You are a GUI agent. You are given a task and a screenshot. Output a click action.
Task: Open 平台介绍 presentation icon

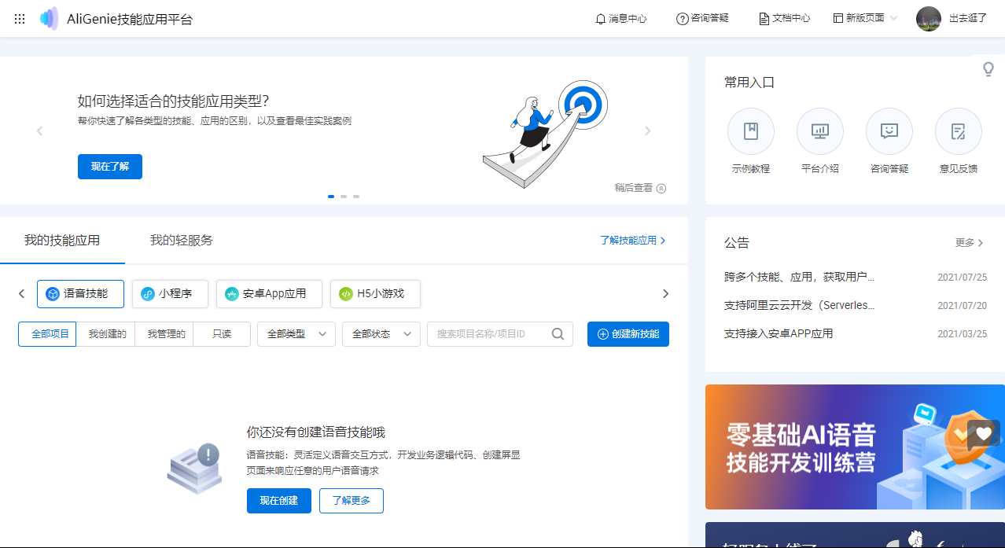pos(820,131)
